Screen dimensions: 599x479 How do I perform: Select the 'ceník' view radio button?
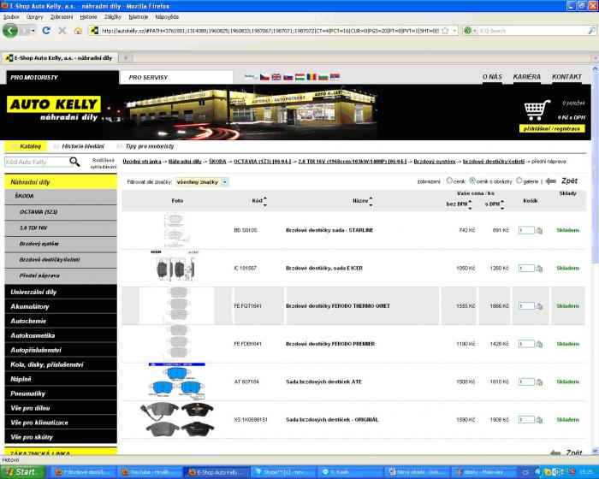(450, 181)
